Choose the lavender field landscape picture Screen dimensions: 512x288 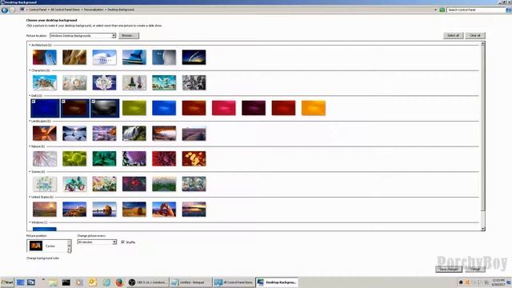pos(194,134)
